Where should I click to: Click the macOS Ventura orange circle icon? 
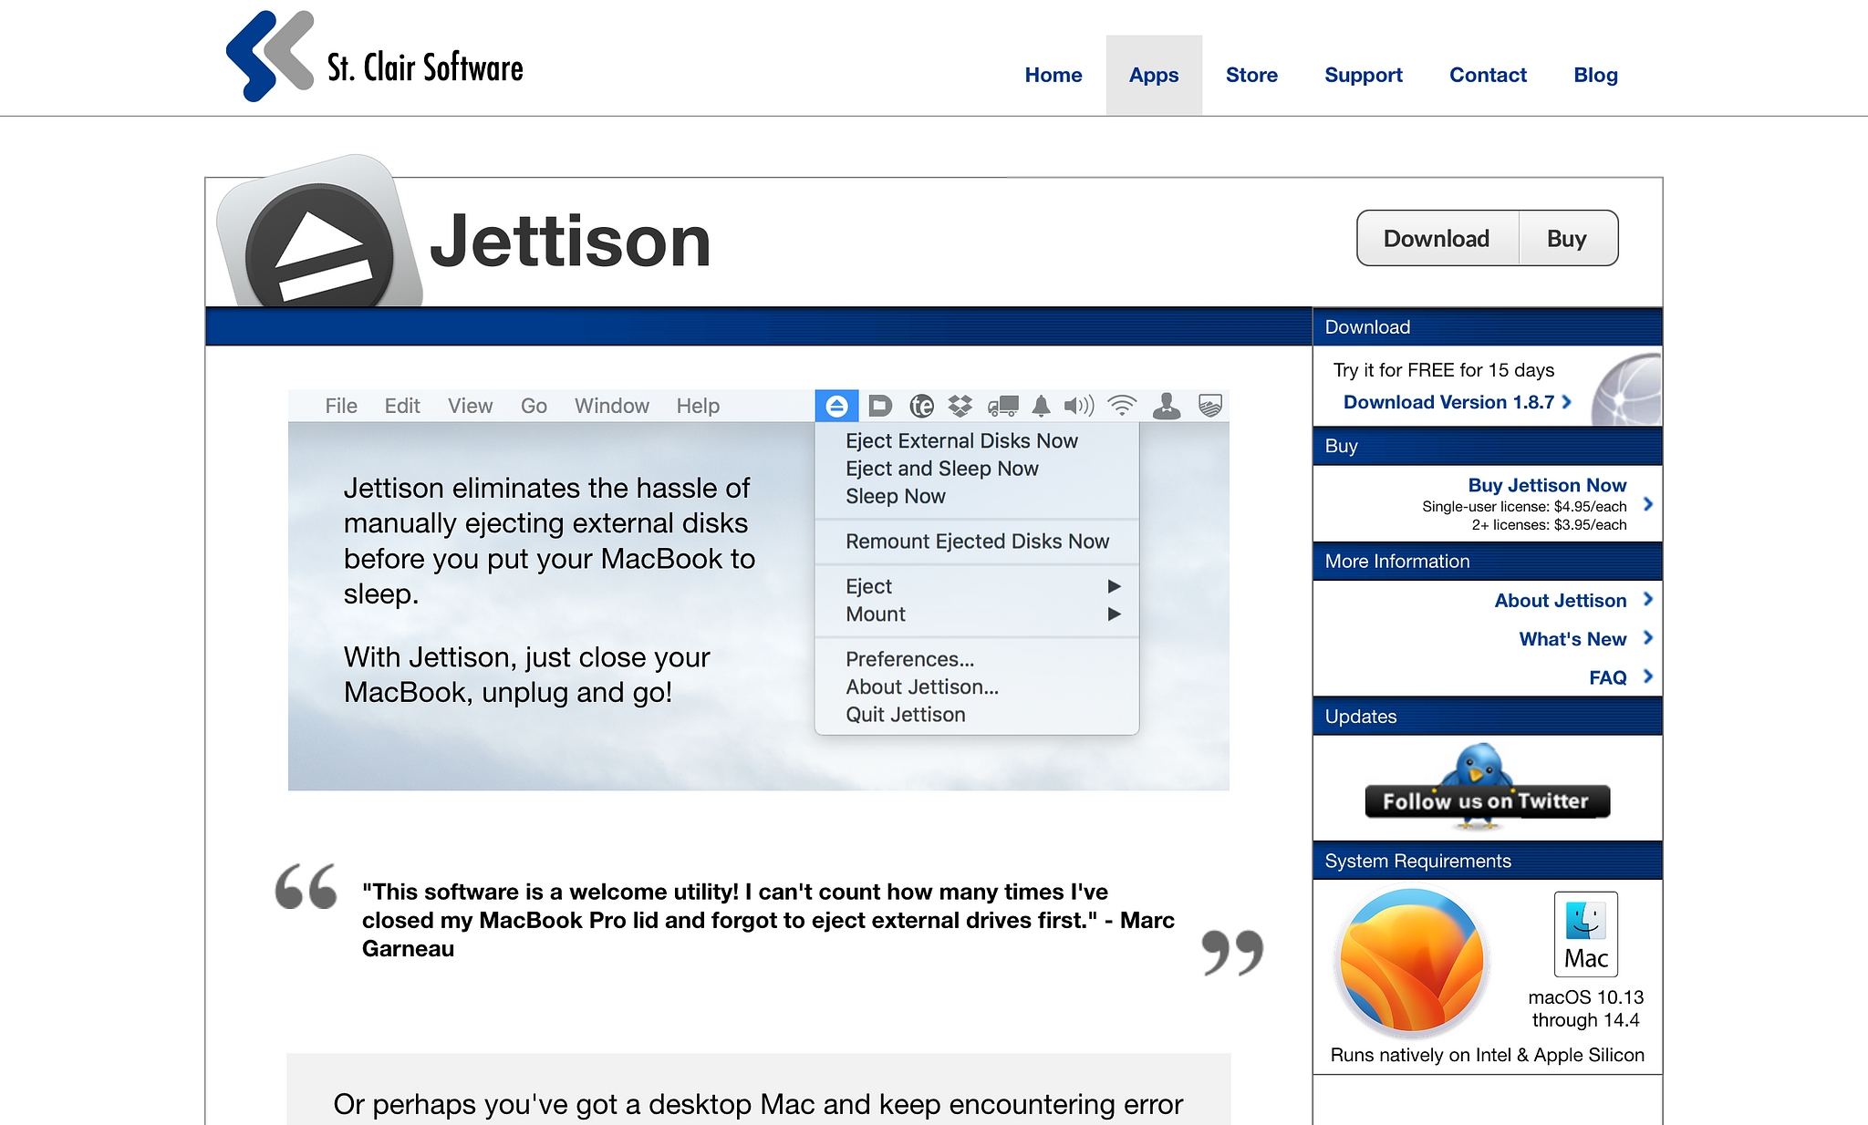pyautogui.click(x=1412, y=963)
